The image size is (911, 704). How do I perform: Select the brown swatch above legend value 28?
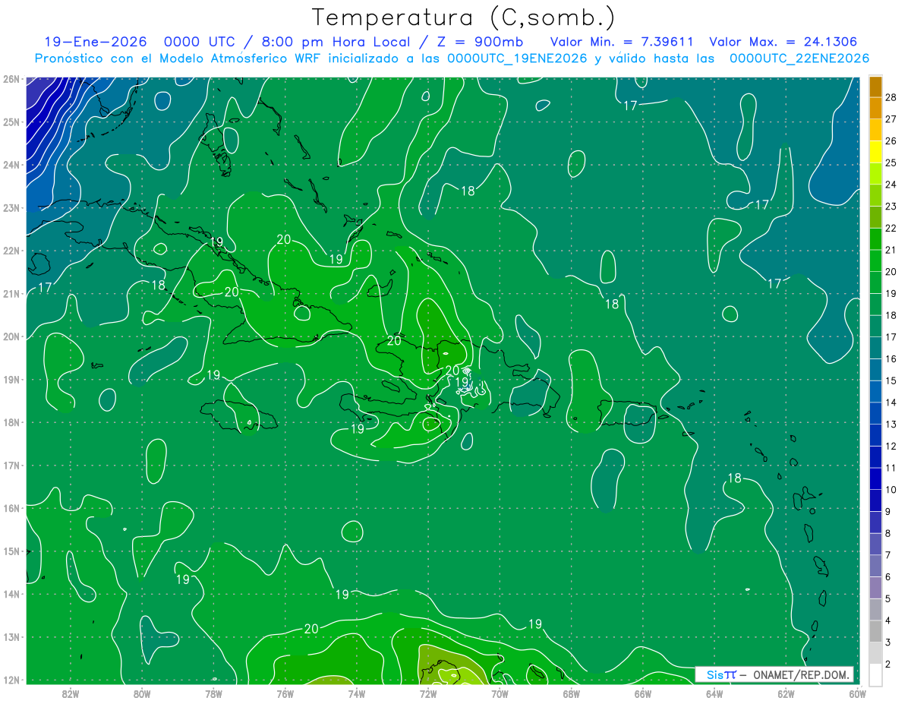[x=875, y=87]
